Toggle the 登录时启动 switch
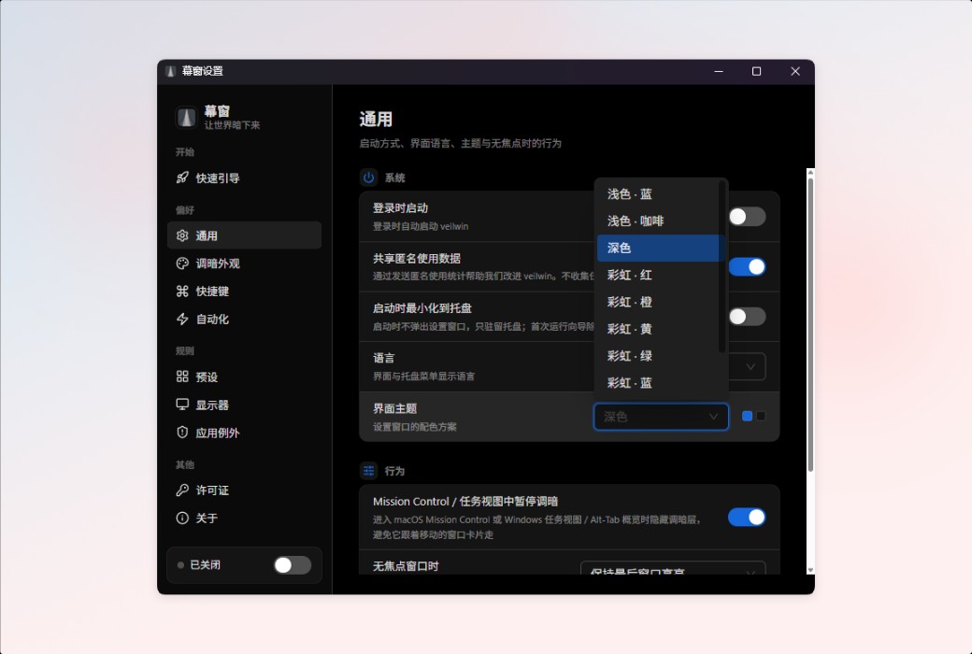 pyautogui.click(x=747, y=217)
